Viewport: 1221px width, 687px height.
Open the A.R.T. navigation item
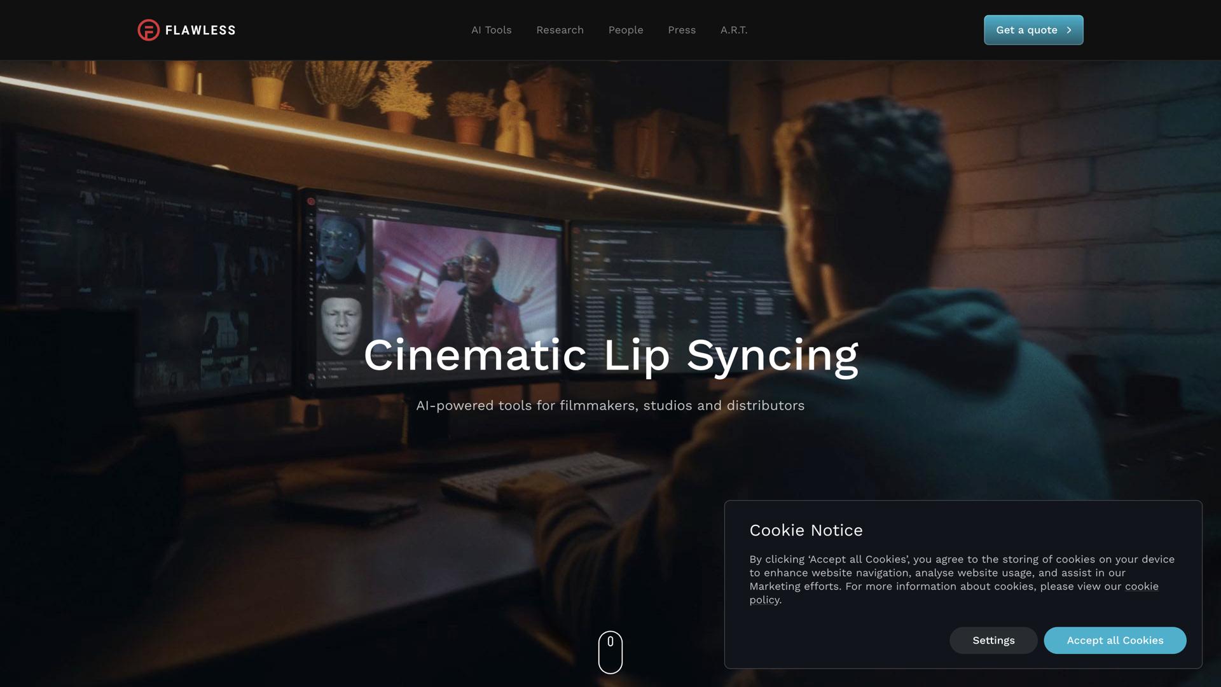pyautogui.click(x=733, y=30)
